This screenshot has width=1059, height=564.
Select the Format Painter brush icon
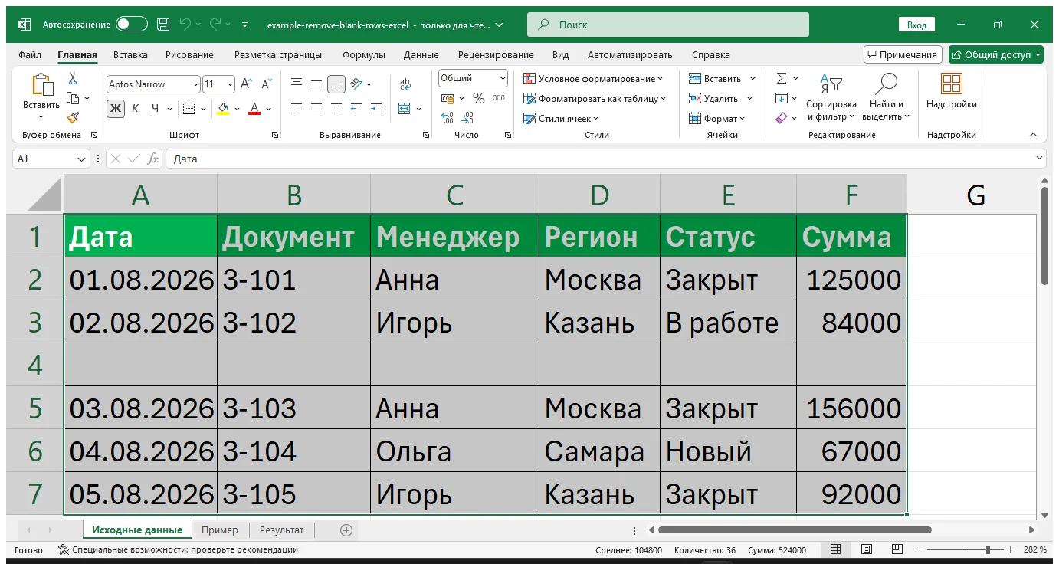pyautogui.click(x=73, y=117)
